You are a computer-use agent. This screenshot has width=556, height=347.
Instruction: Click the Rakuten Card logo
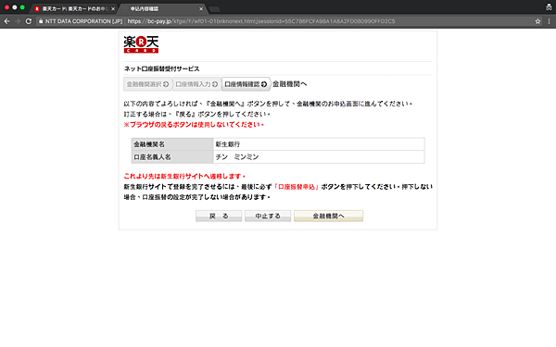[141, 44]
